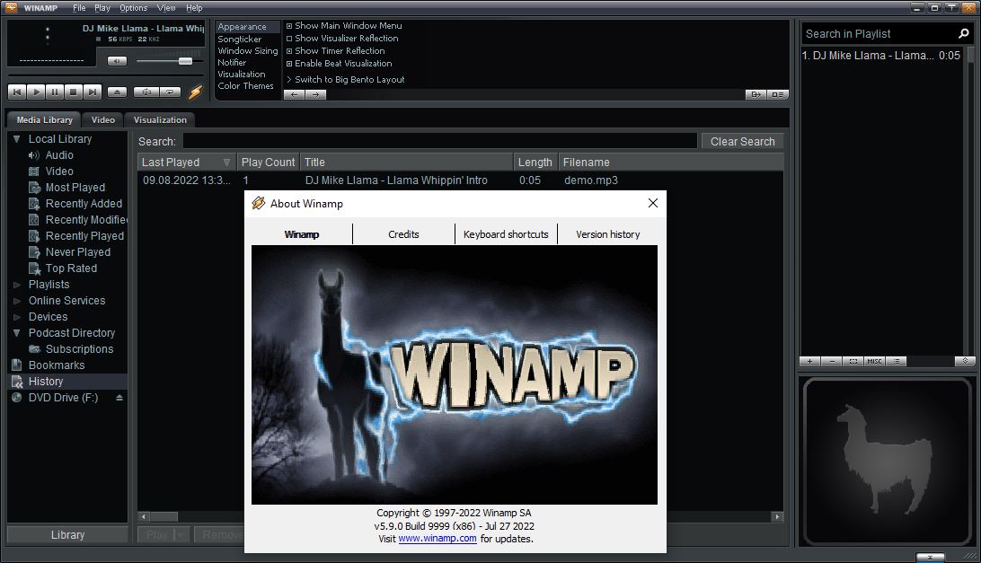Sort by Length column header
The width and height of the screenshot is (981, 563).
pos(535,162)
